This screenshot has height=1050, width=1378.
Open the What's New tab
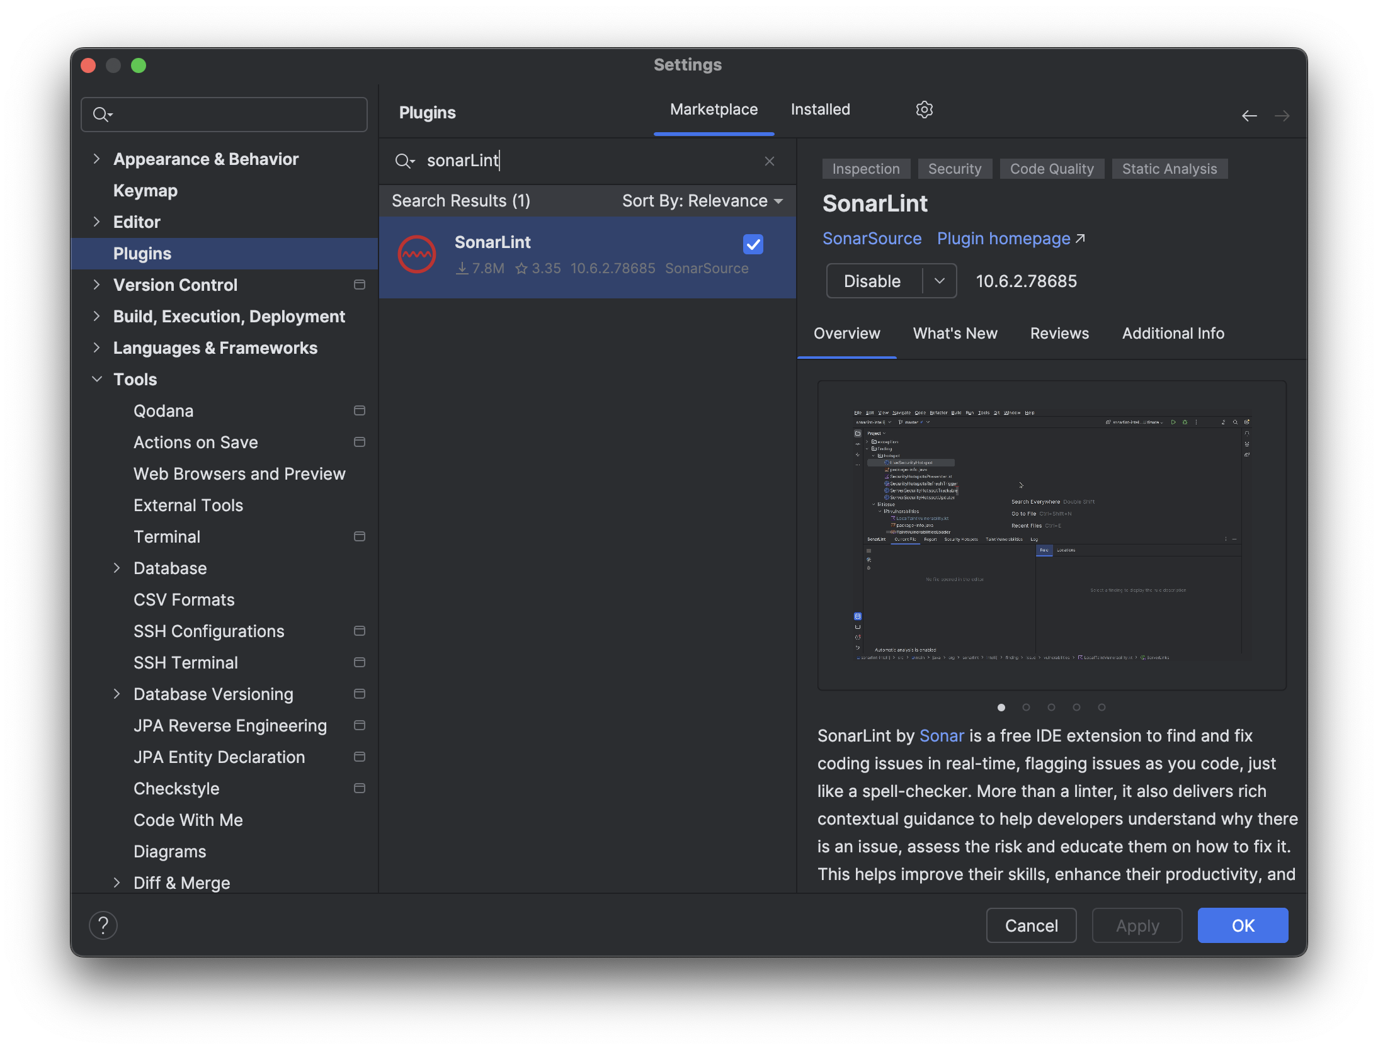tap(955, 334)
